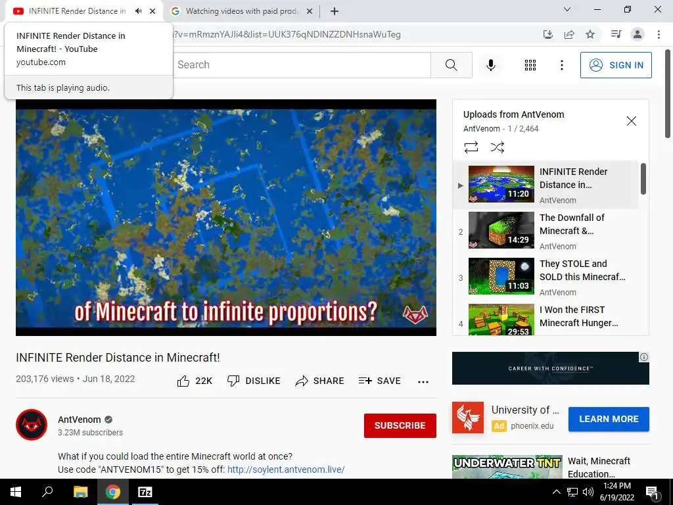
Task: Click the SIGN IN button
Action: (x=616, y=65)
